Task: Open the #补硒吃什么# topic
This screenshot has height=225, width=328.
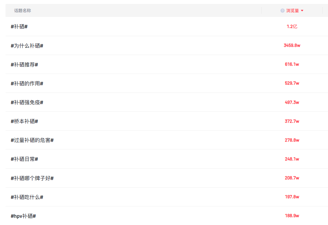Action: click(27, 197)
